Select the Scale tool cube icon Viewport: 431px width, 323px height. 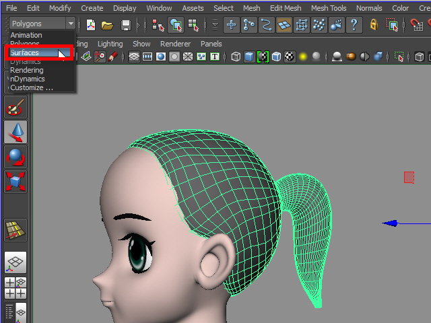pyautogui.click(x=15, y=180)
